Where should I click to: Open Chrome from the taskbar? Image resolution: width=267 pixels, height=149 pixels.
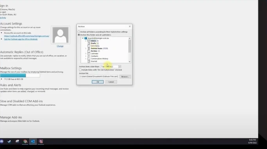tap(25, 141)
